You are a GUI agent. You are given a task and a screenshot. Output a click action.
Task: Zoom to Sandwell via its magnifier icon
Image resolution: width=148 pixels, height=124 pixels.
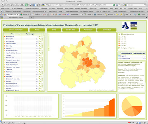tap(40, 77)
